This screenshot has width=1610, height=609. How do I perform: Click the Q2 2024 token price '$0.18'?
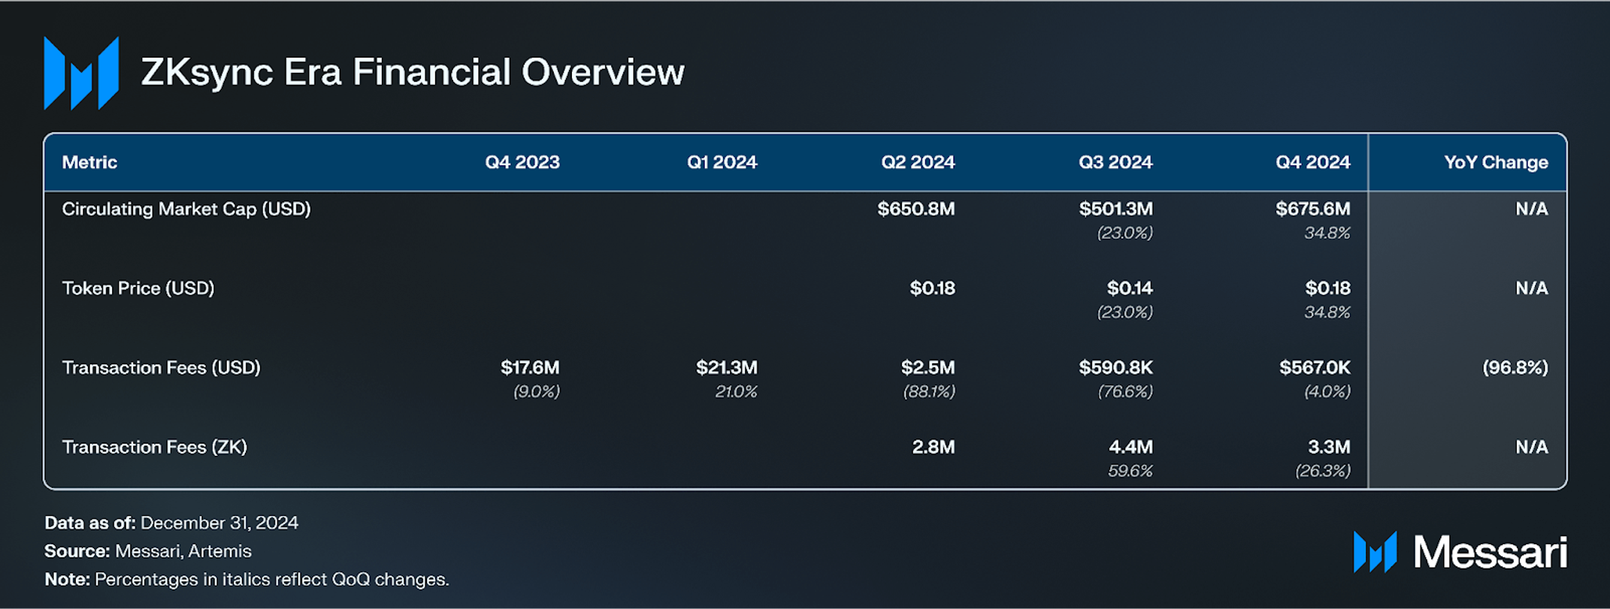pos(932,288)
